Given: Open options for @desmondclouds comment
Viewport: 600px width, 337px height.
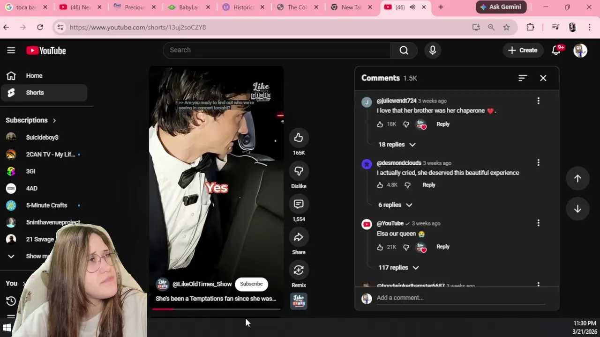Looking at the screenshot, I should click(538, 162).
